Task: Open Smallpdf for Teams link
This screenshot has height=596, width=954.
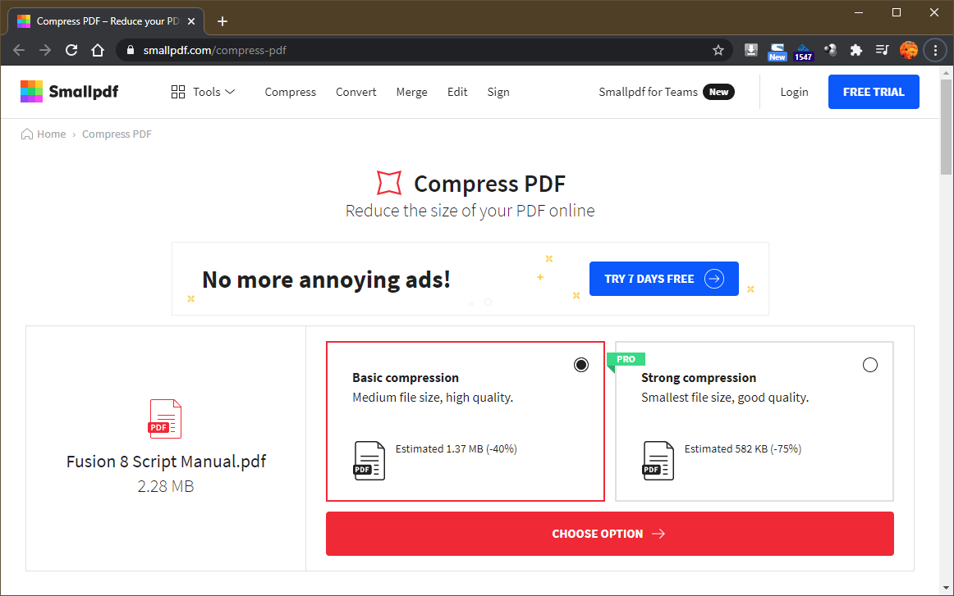Action: (648, 92)
